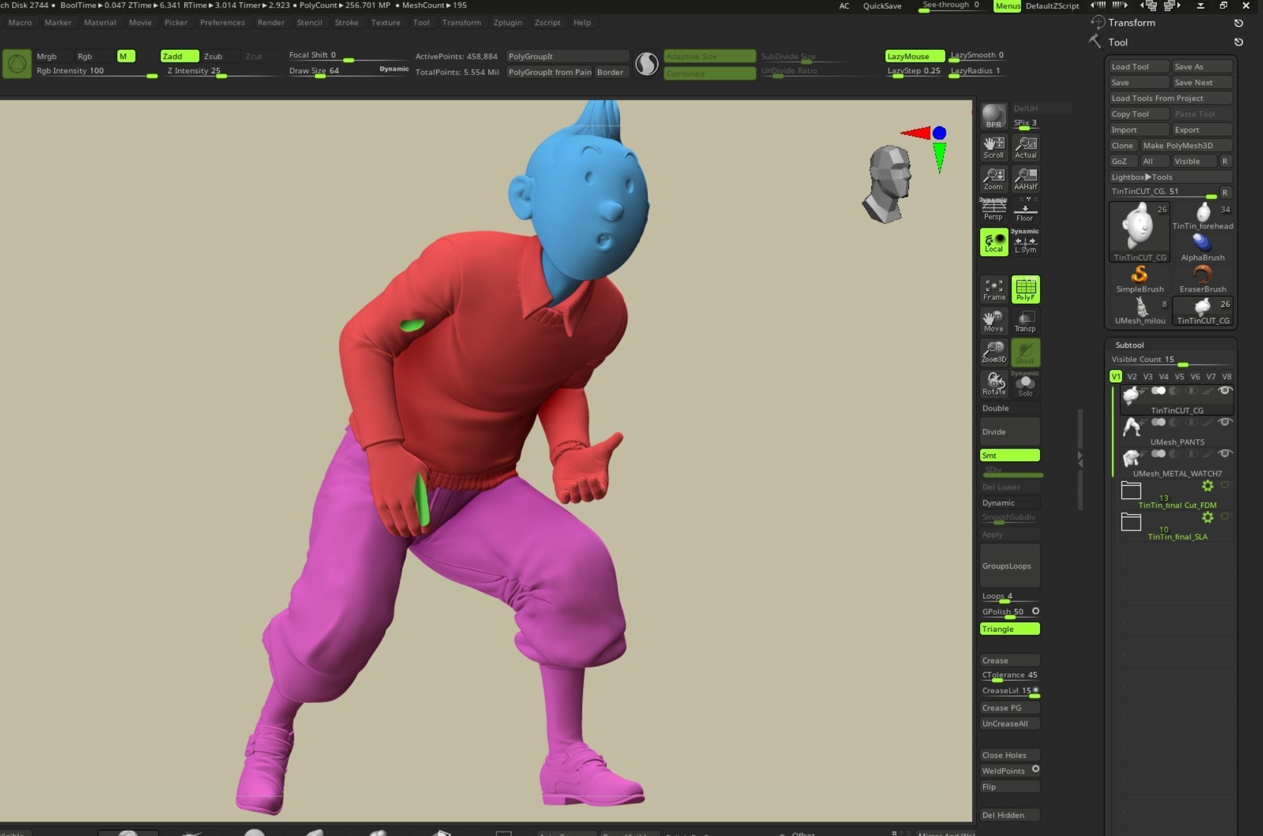The width and height of the screenshot is (1263, 836).
Task: Hide the TinTinCUT_CG subtool eye
Action: pyautogui.click(x=1224, y=391)
